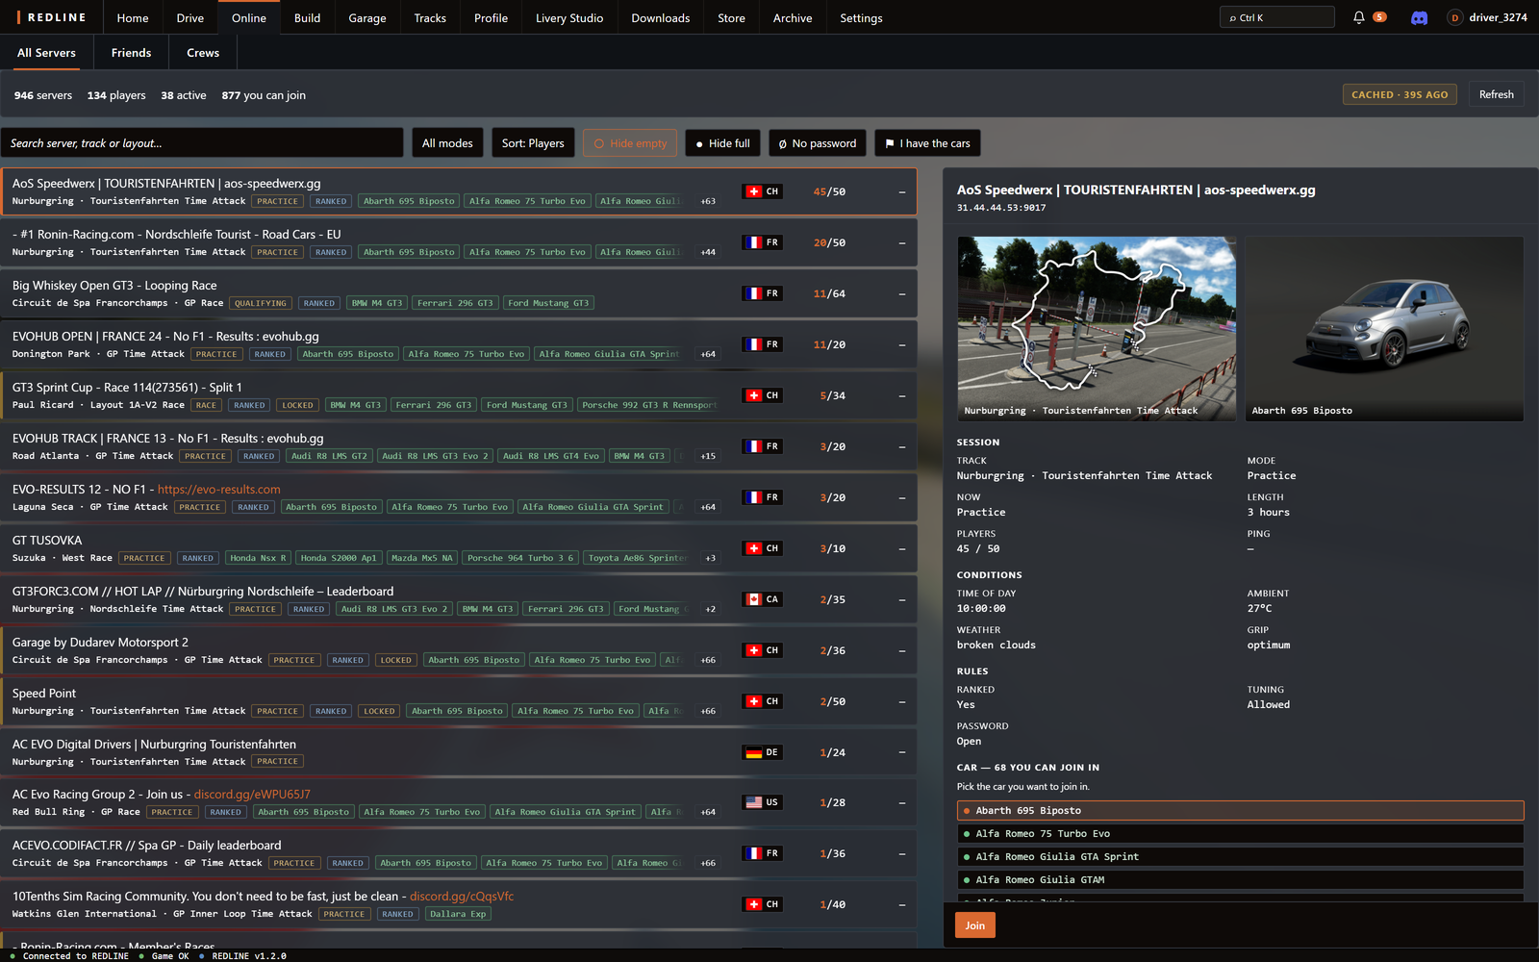The width and height of the screenshot is (1539, 962).
Task: Open the Livery Studio menu
Action: (x=569, y=17)
